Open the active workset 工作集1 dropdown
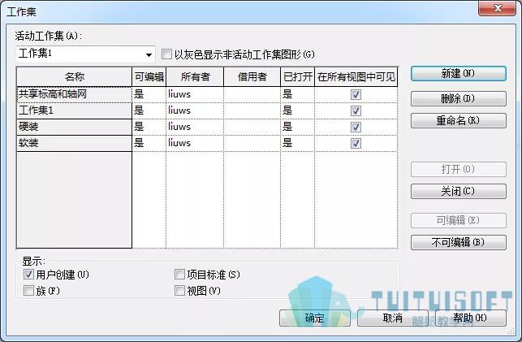This screenshot has height=342, width=522. 85,54
